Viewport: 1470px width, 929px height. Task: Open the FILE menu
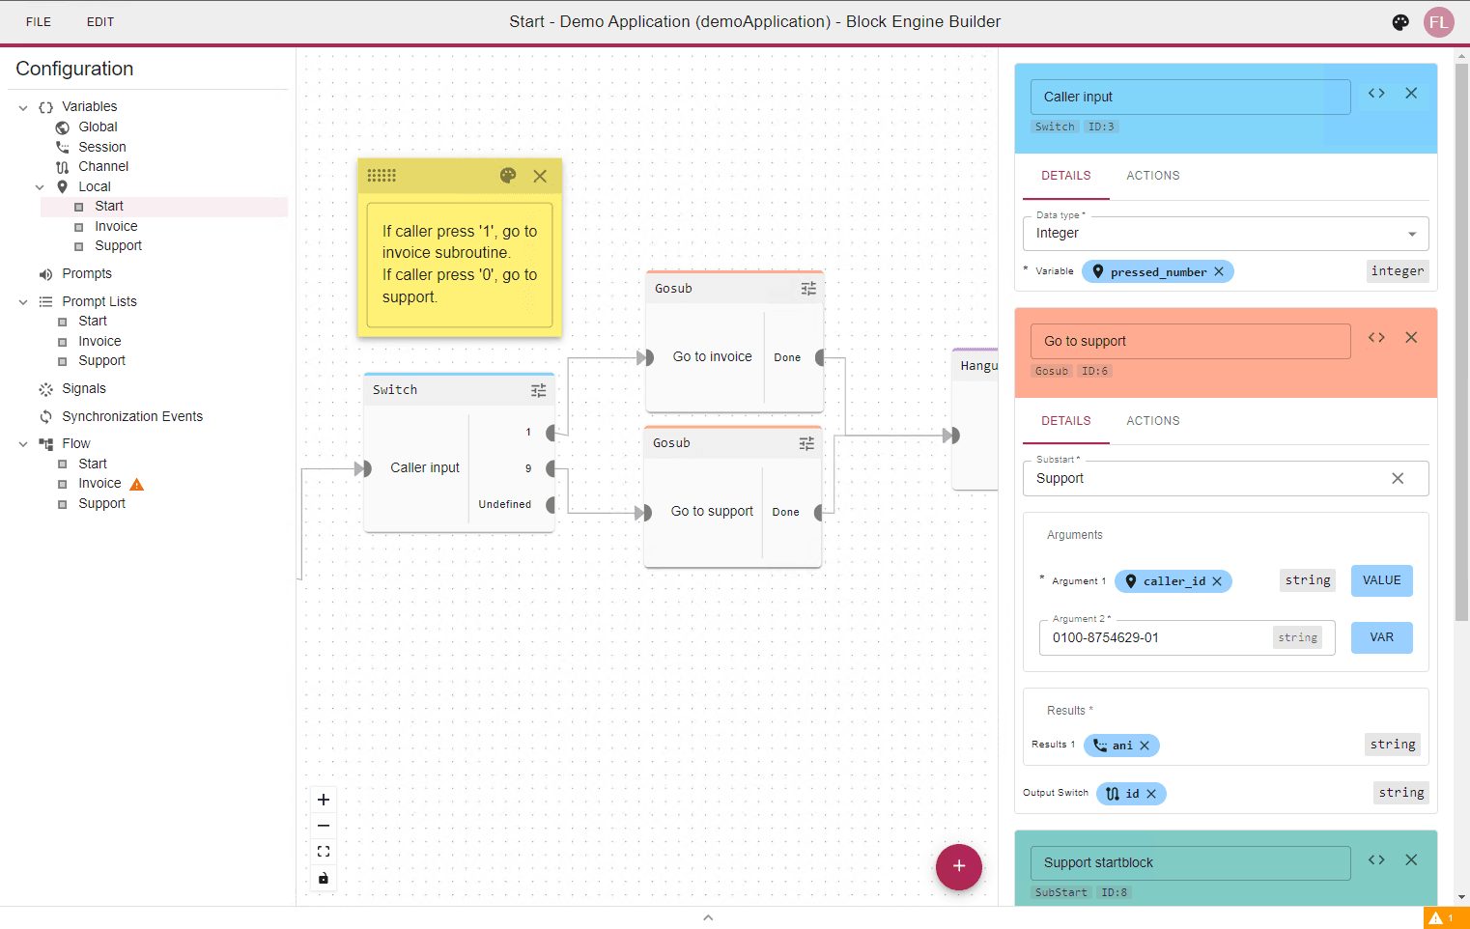coord(38,21)
